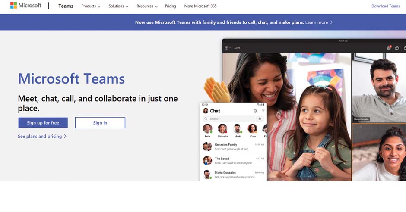Open the Pricing page
The height and width of the screenshot is (212, 406).
point(170,6)
